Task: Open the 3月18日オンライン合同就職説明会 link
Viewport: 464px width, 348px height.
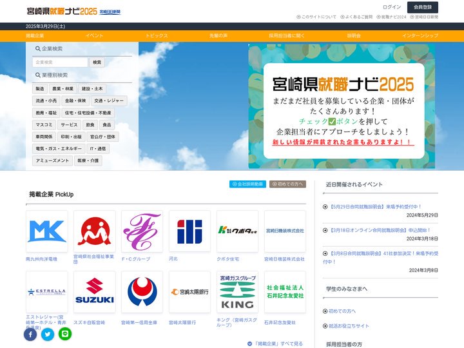Action: pyautogui.click(x=380, y=230)
